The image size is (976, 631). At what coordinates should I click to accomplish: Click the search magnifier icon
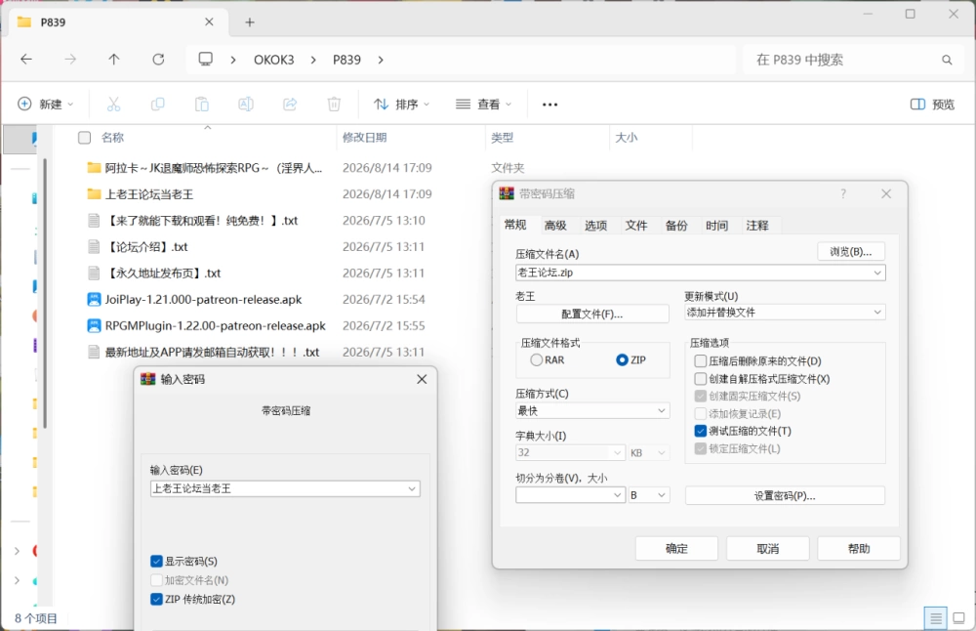pyautogui.click(x=947, y=60)
